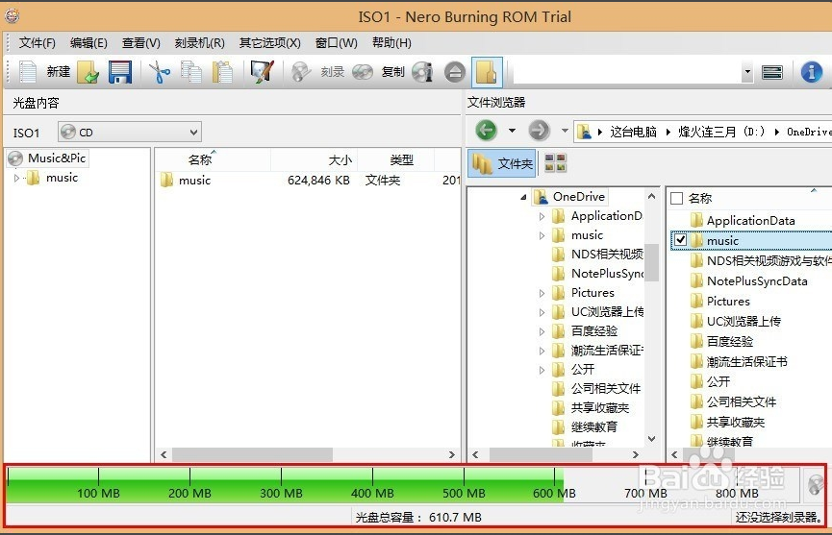Screen dimensions: 832x535
Task: Open the CD disc type dropdown
Action: pos(130,132)
